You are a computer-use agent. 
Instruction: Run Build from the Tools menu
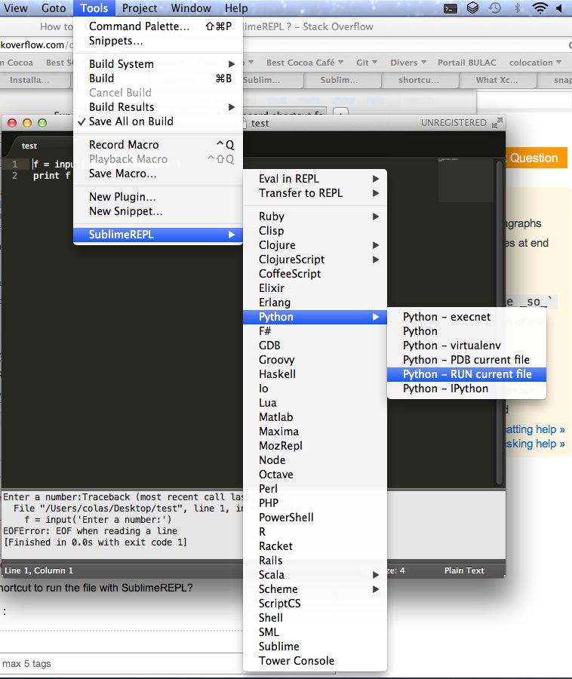pos(158,78)
